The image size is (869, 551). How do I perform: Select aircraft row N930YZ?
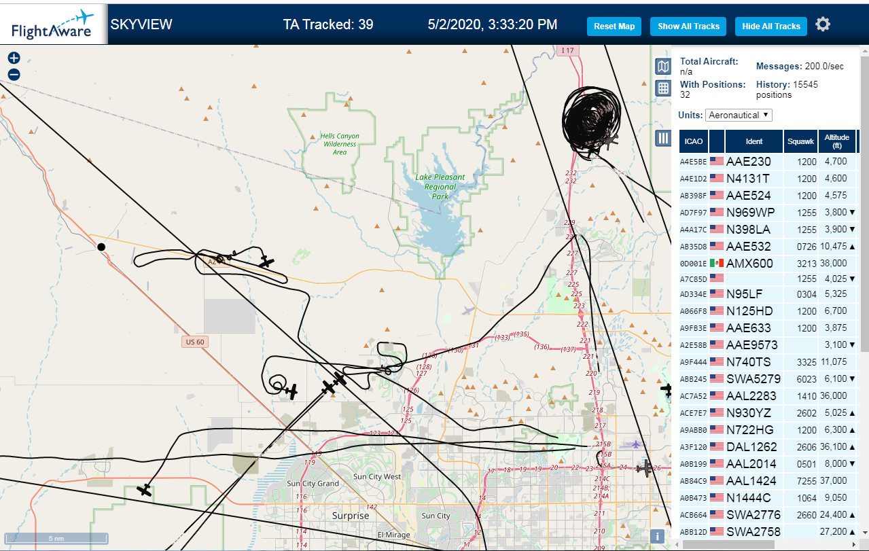[768, 412]
